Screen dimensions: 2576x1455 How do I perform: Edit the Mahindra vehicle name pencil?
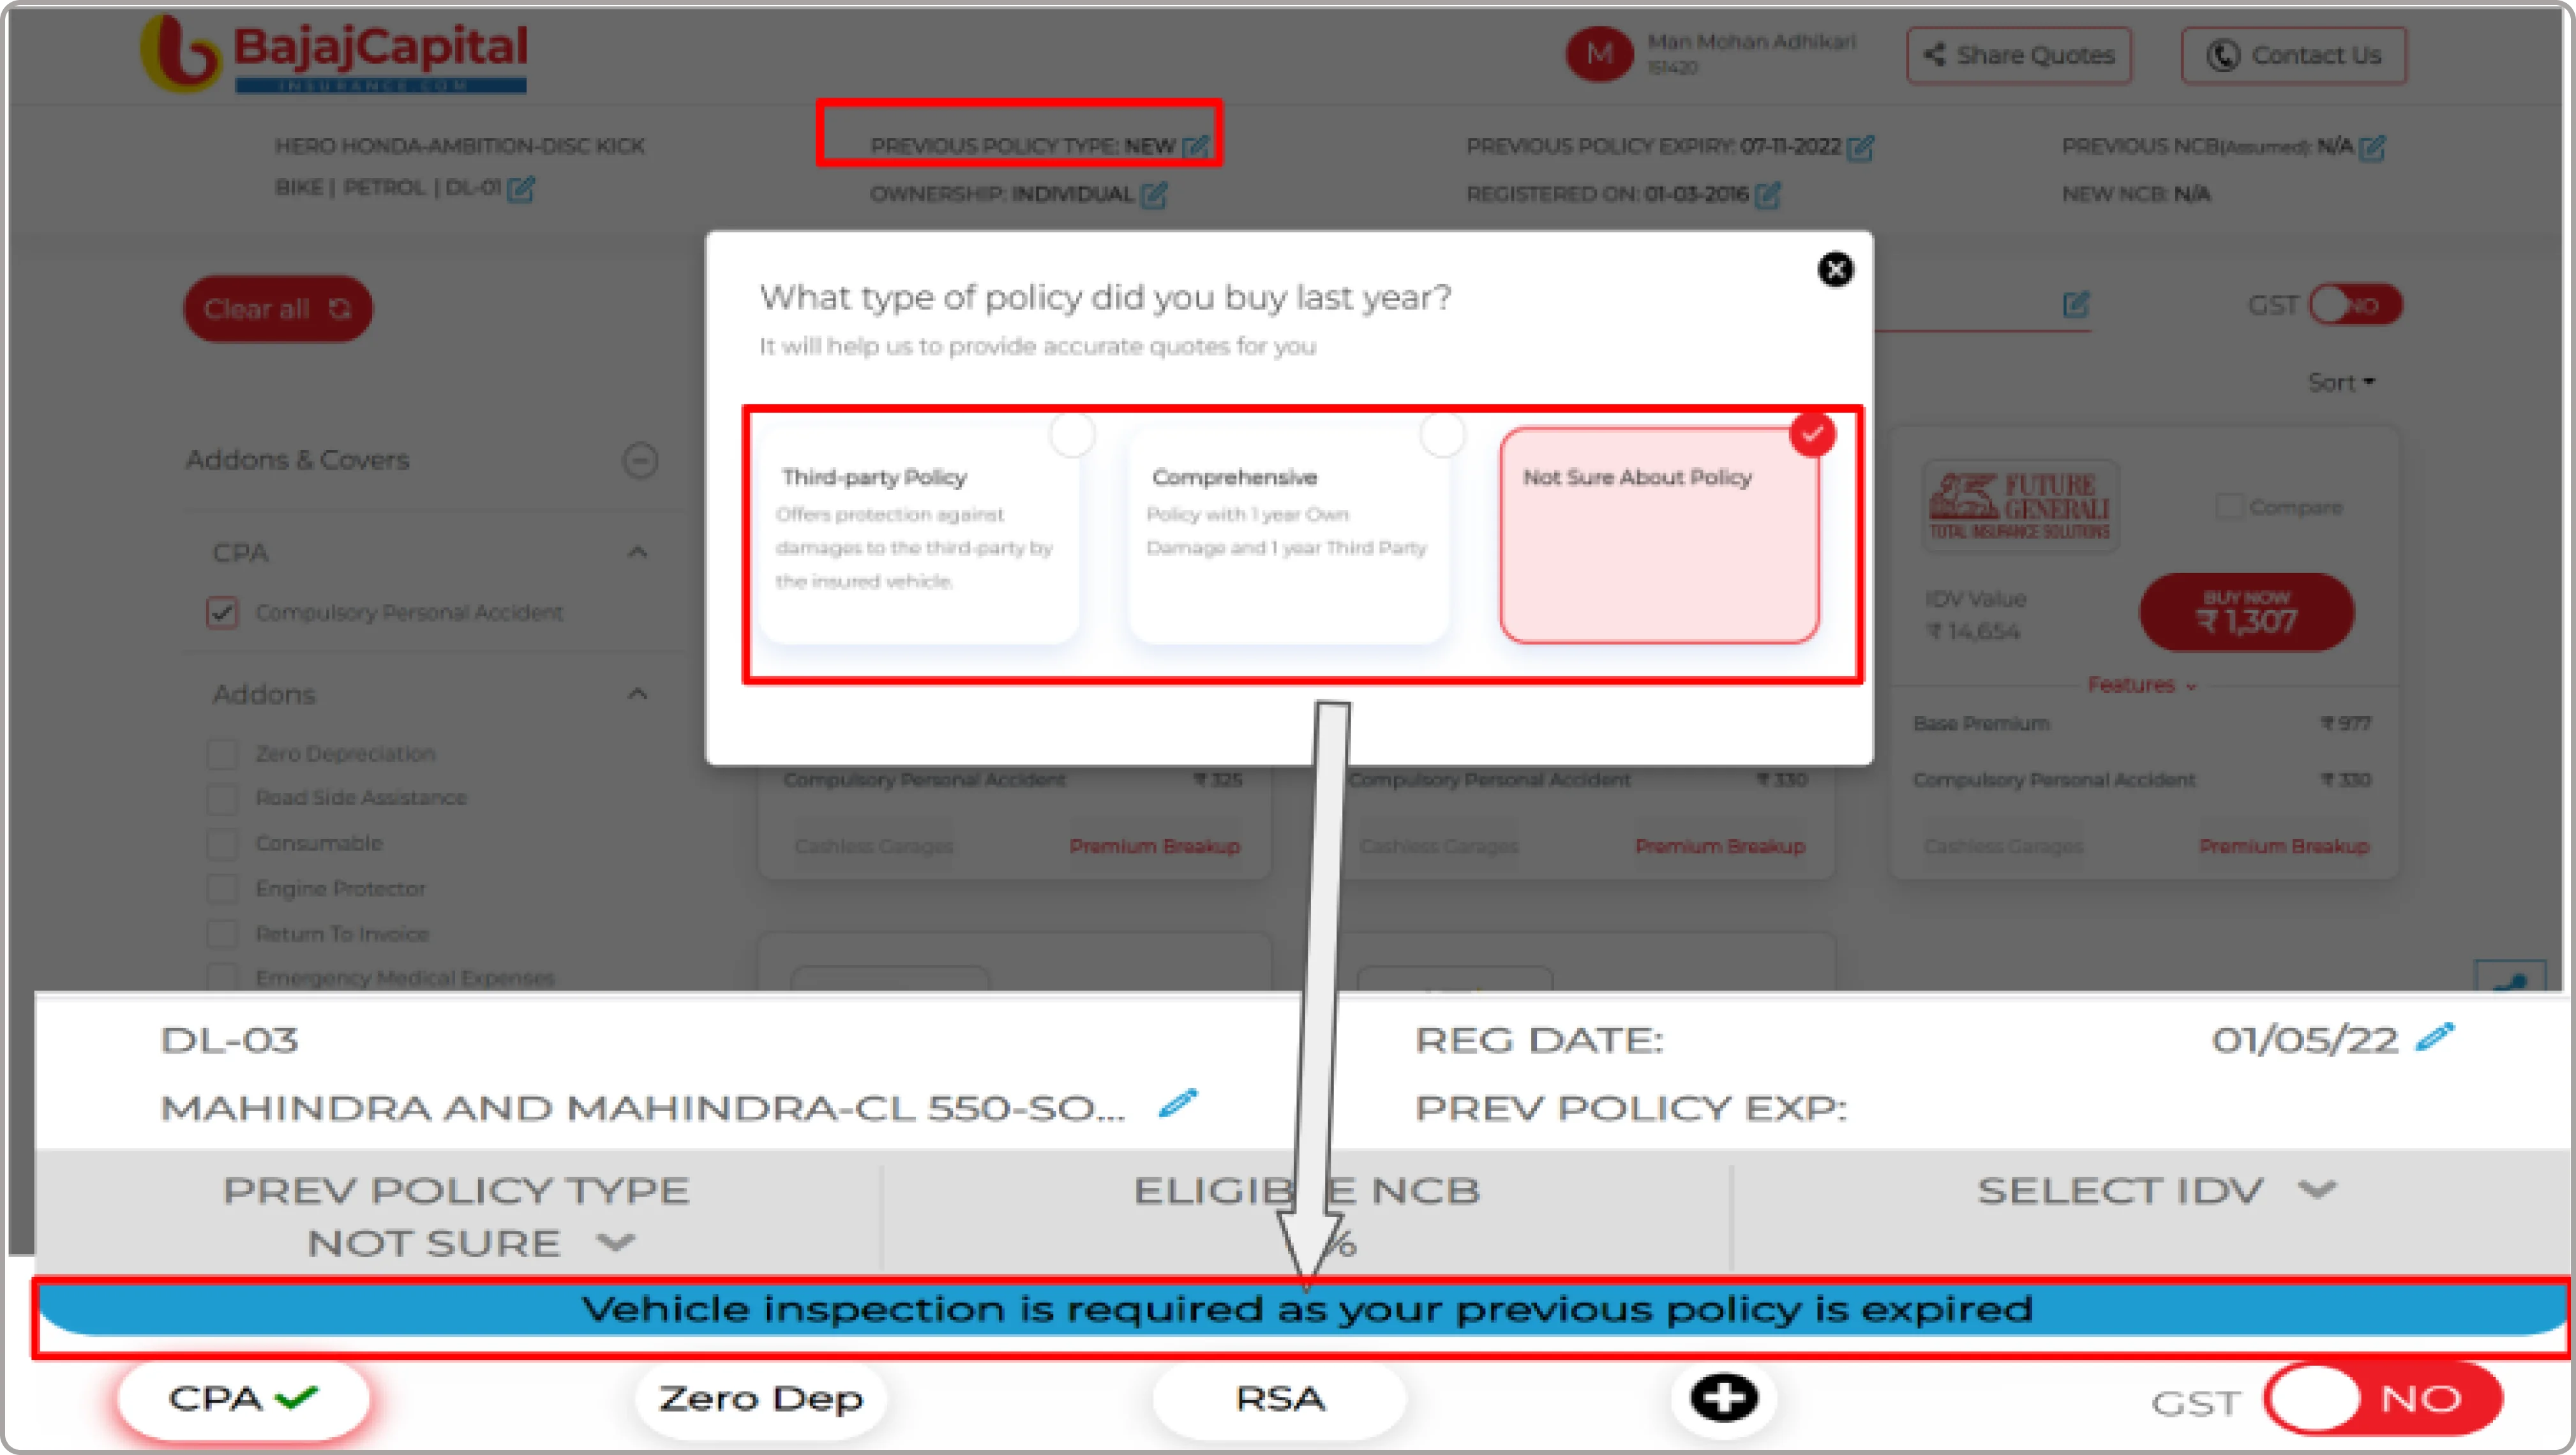tap(1177, 1103)
